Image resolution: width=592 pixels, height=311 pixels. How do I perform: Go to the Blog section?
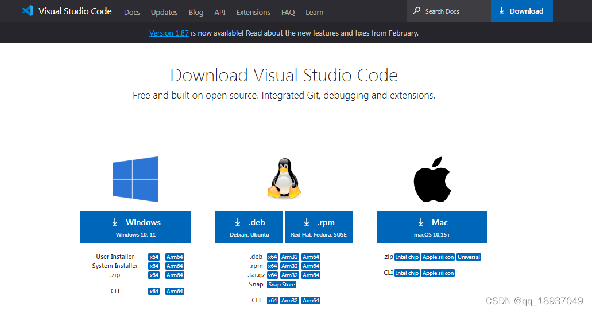point(196,13)
